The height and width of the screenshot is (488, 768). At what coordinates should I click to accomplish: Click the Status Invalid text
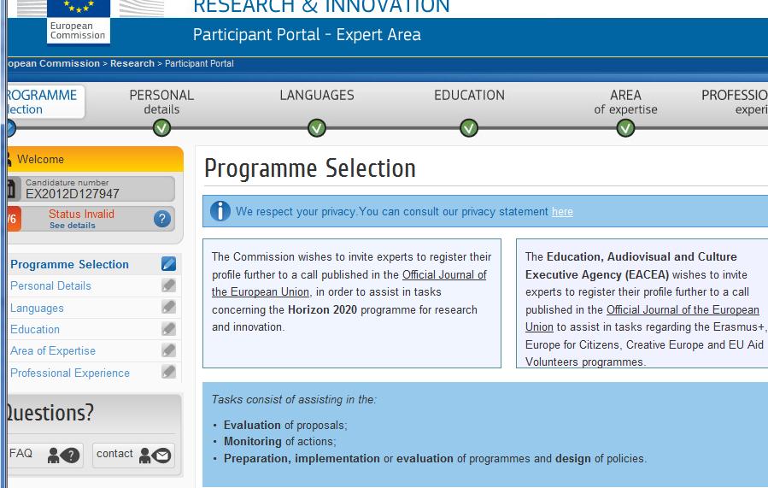pos(81,215)
